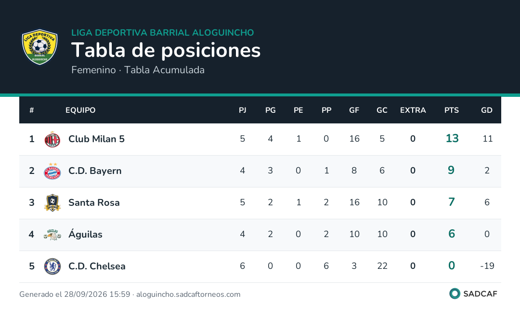
Task: Click the C.D. Chelsea team badge
Action: tap(52, 266)
